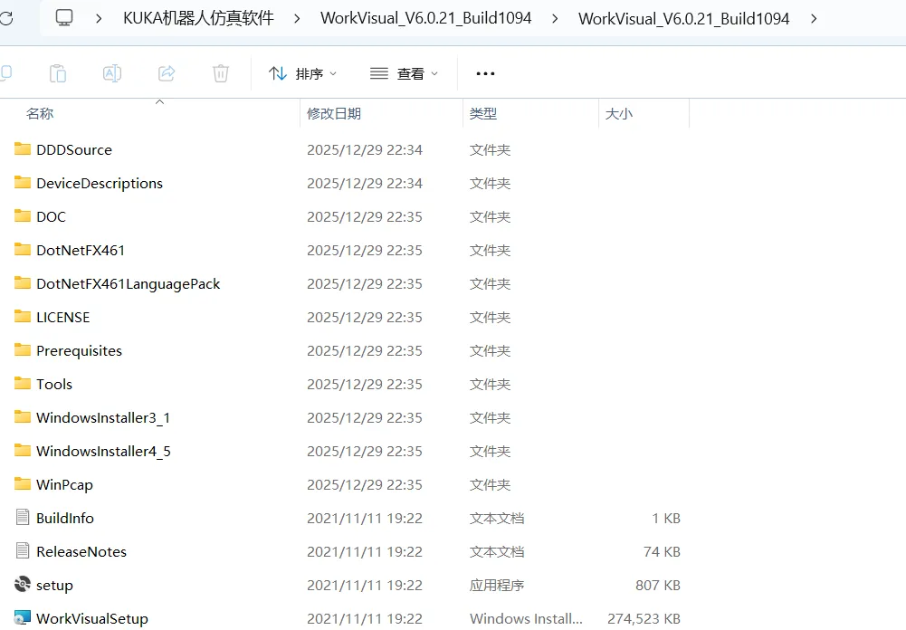Select the BuildInfo file name
This screenshot has height=630, width=906.
(65, 519)
